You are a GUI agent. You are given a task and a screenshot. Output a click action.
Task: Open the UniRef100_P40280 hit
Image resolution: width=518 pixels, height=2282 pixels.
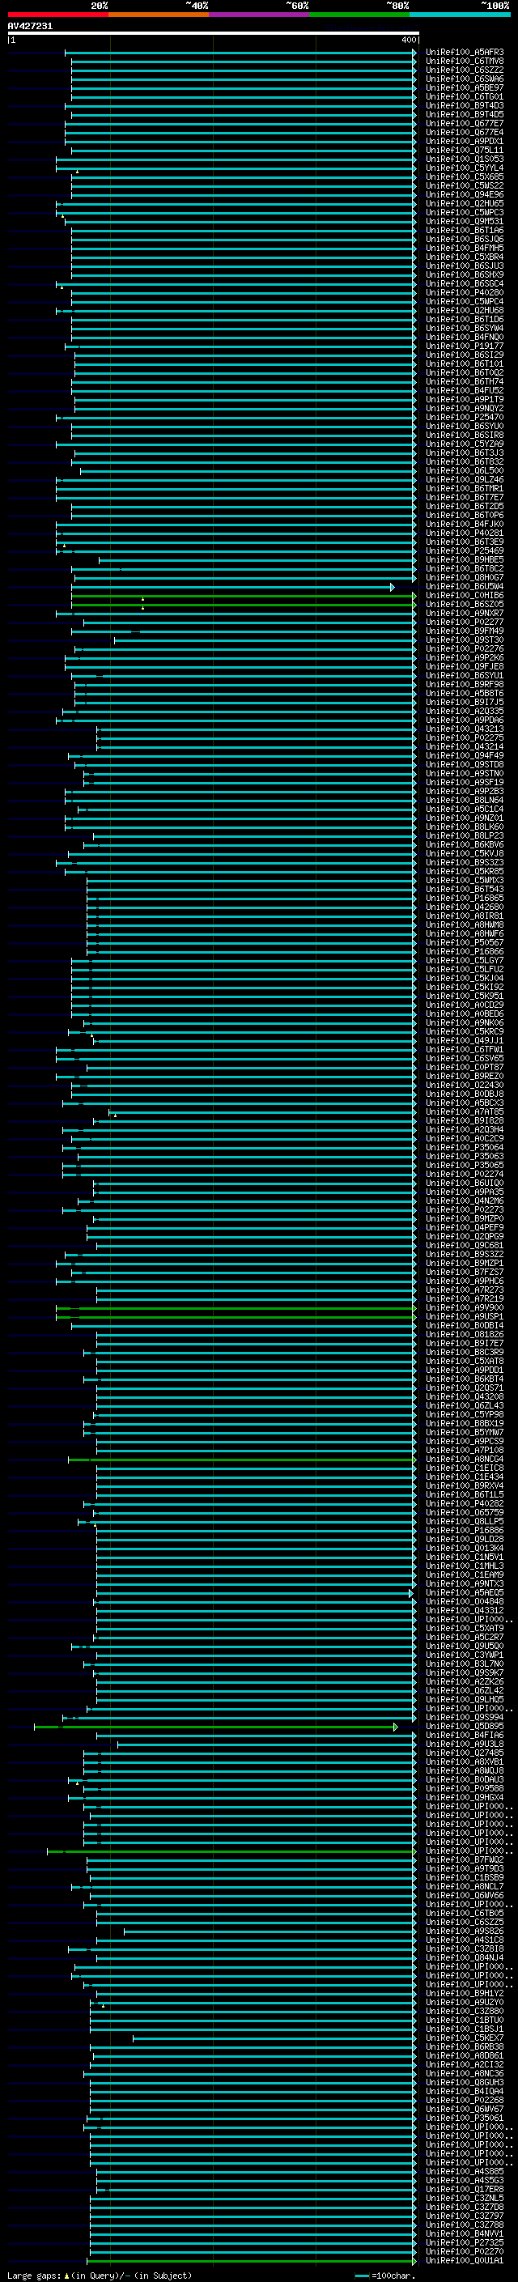click(464, 292)
